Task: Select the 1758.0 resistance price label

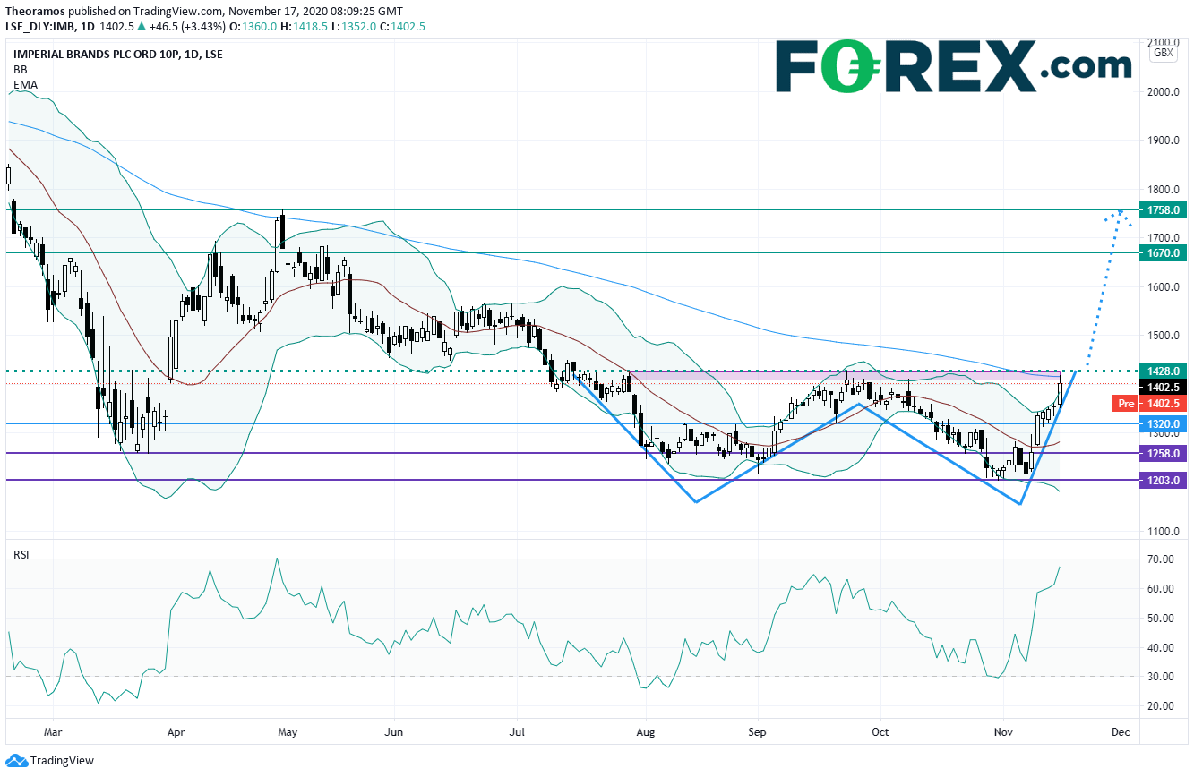Action: [x=1167, y=210]
